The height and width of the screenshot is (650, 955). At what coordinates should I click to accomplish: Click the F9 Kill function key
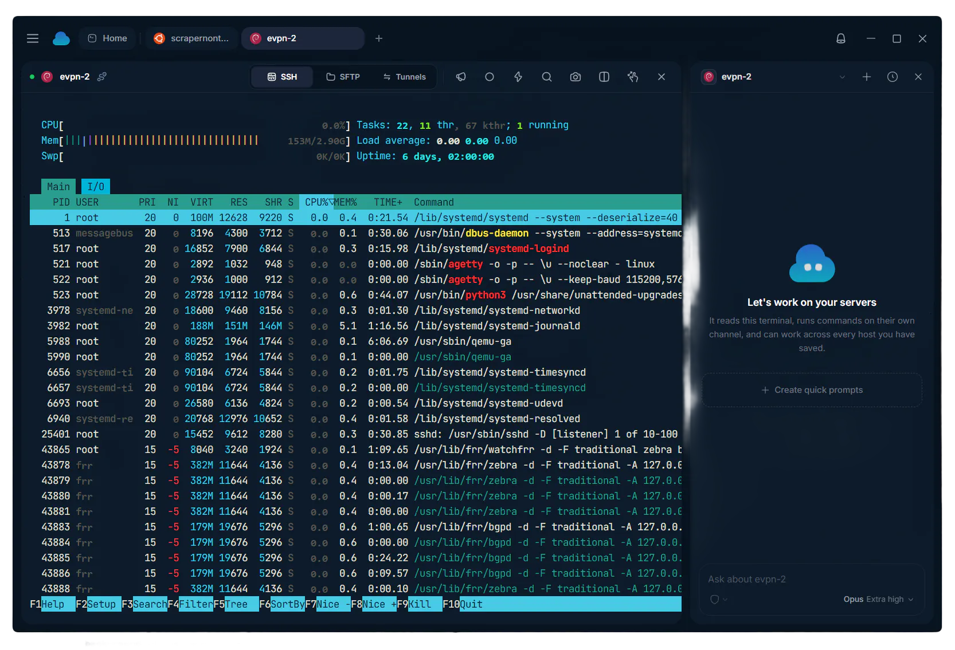pos(420,604)
